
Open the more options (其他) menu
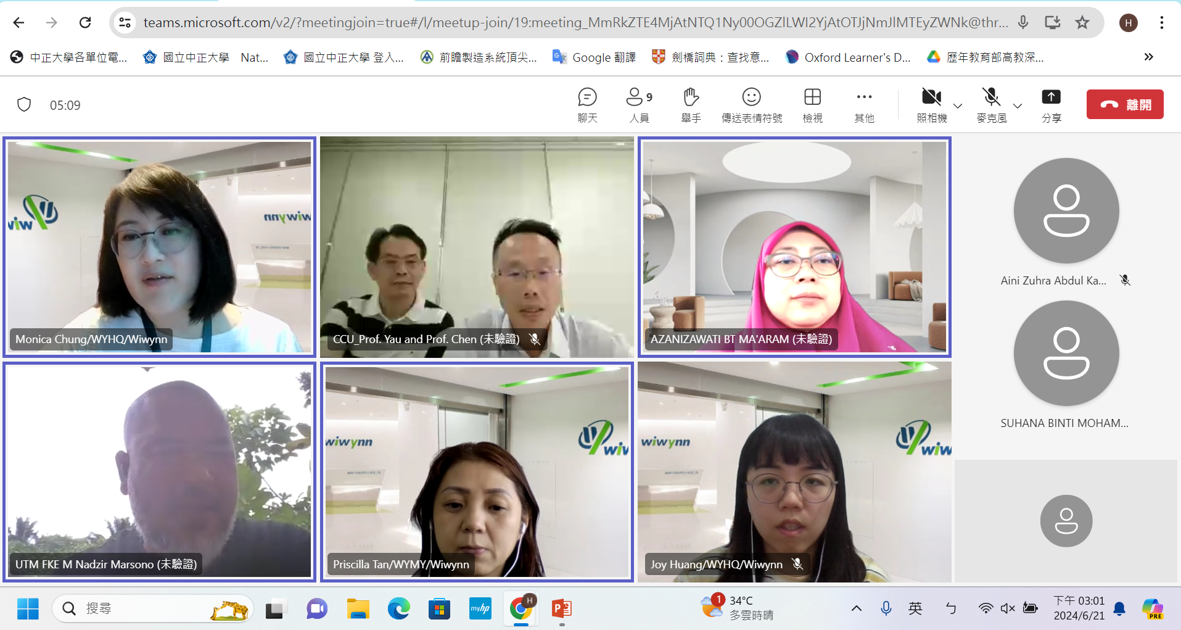tap(864, 104)
